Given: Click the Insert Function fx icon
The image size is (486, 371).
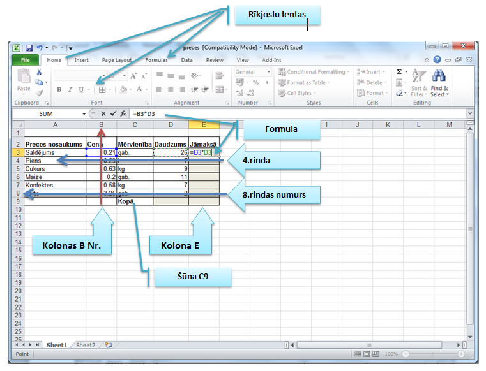Looking at the screenshot, I should [123, 113].
